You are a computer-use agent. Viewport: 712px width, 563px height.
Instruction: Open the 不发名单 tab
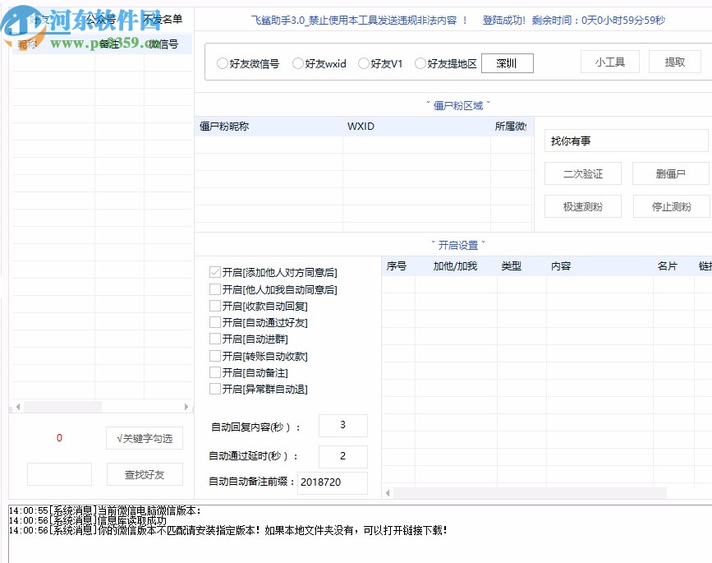point(163,20)
